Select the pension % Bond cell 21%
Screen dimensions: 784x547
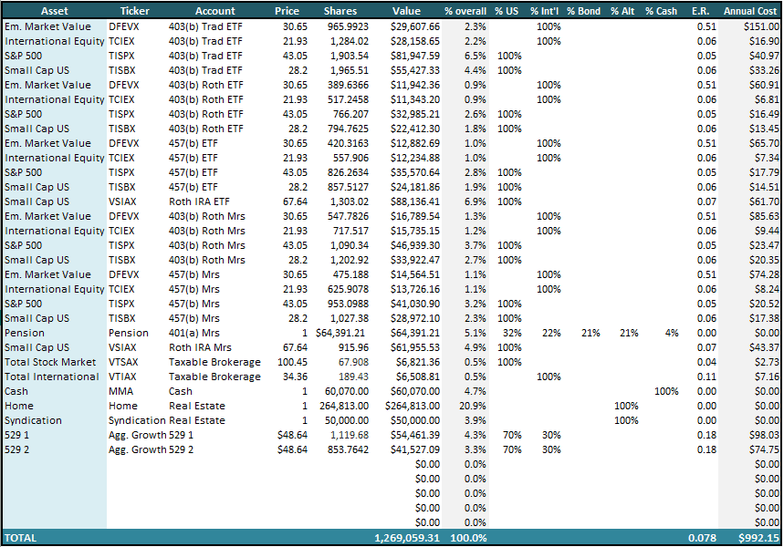[591, 333]
